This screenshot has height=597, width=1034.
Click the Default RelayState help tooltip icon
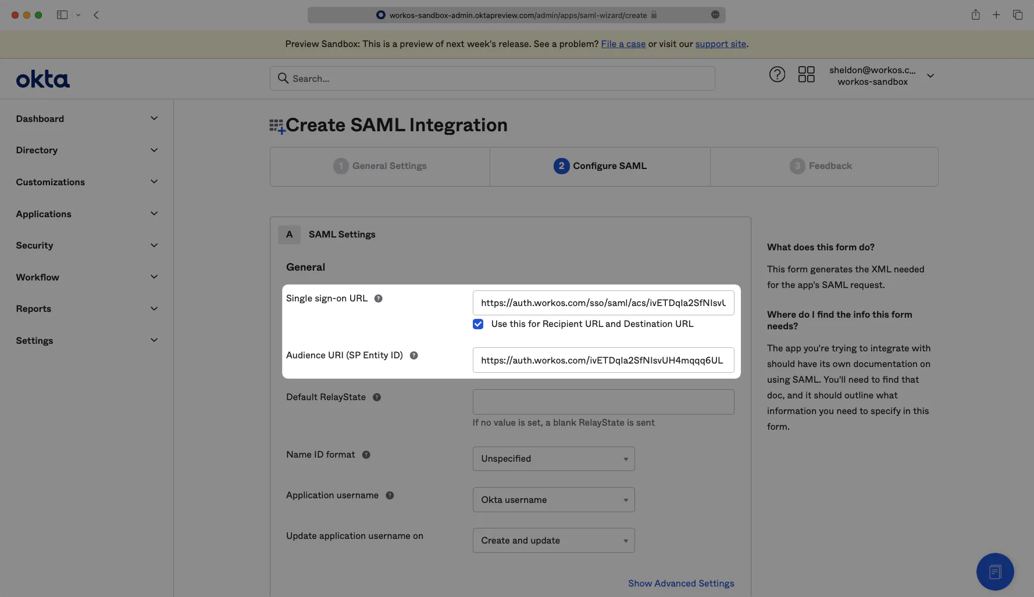coord(376,397)
